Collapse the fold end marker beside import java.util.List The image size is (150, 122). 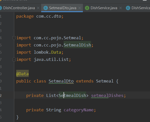click(14, 59)
